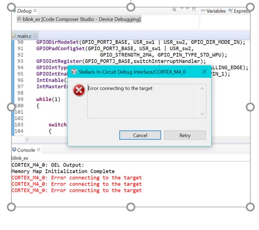This screenshot has width=259, height=230.
Task: Click the while(1) statement on line 99
Action: 48,99
